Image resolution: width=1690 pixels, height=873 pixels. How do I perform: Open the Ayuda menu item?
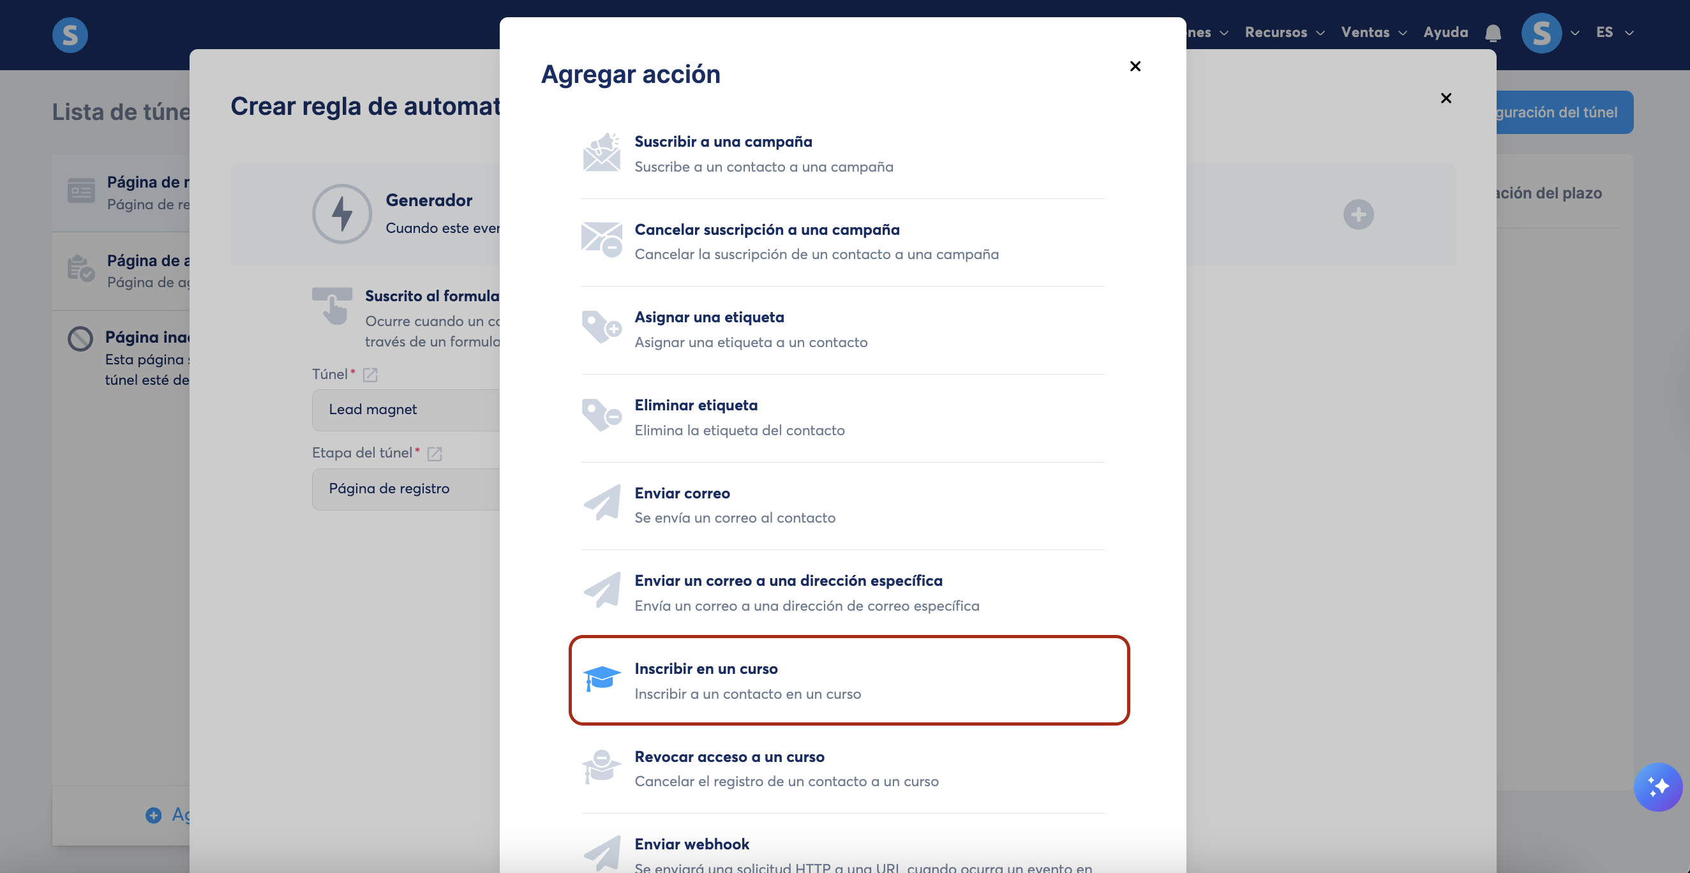(1446, 32)
